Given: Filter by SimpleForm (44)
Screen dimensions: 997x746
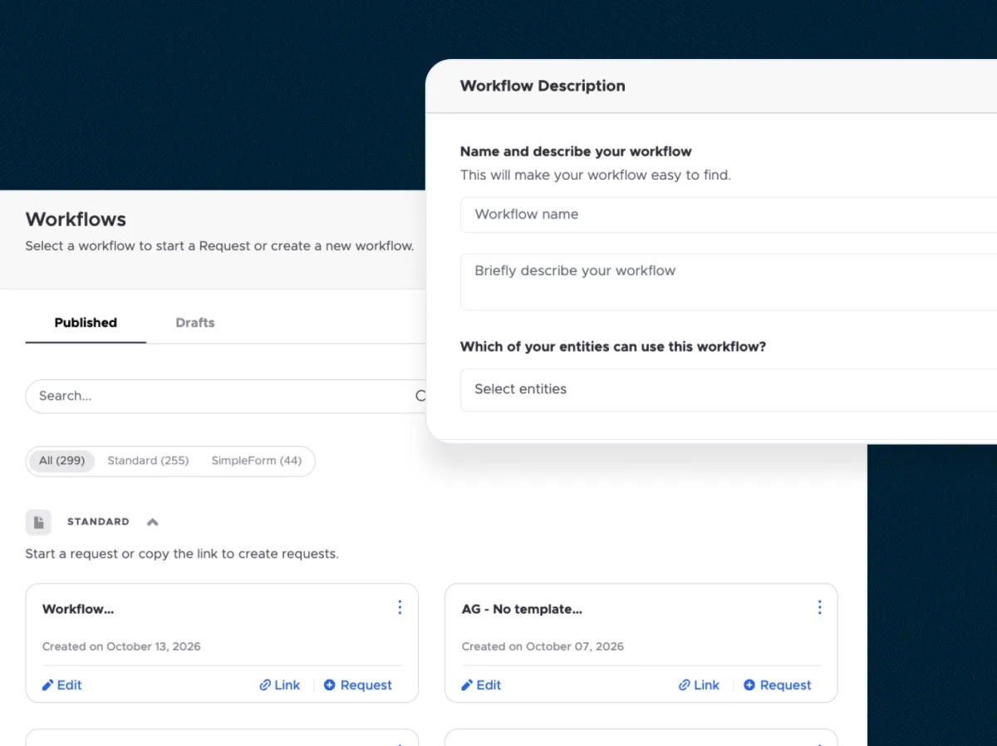Looking at the screenshot, I should 256,461.
